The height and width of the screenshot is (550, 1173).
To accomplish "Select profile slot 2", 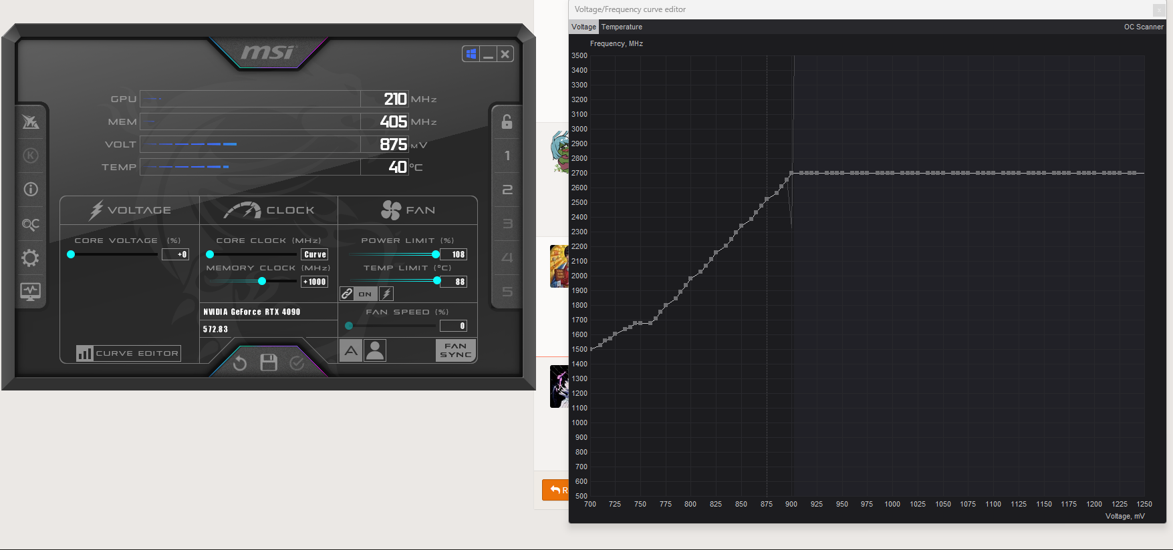I will coord(507,190).
